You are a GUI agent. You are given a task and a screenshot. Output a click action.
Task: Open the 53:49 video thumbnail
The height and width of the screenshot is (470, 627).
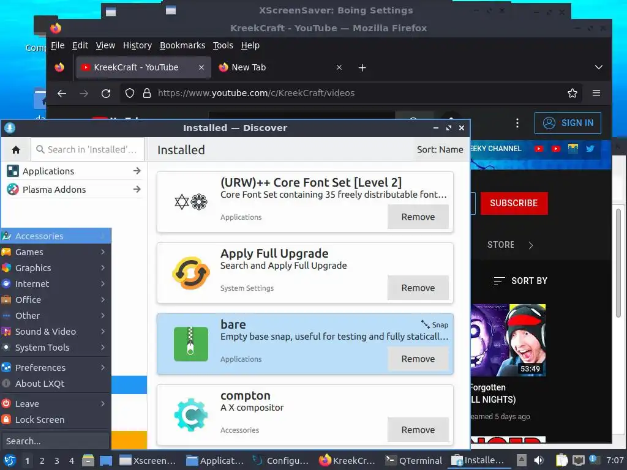[x=508, y=340]
